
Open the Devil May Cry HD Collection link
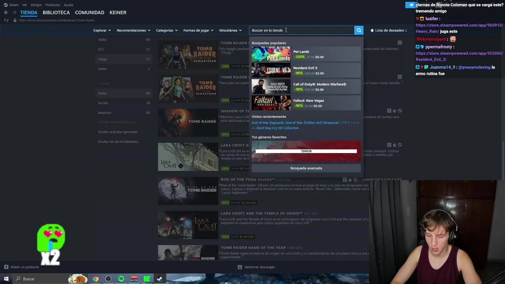click(x=277, y=128)
